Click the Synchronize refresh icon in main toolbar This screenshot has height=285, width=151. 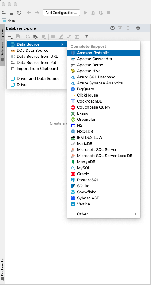point(19,13)
